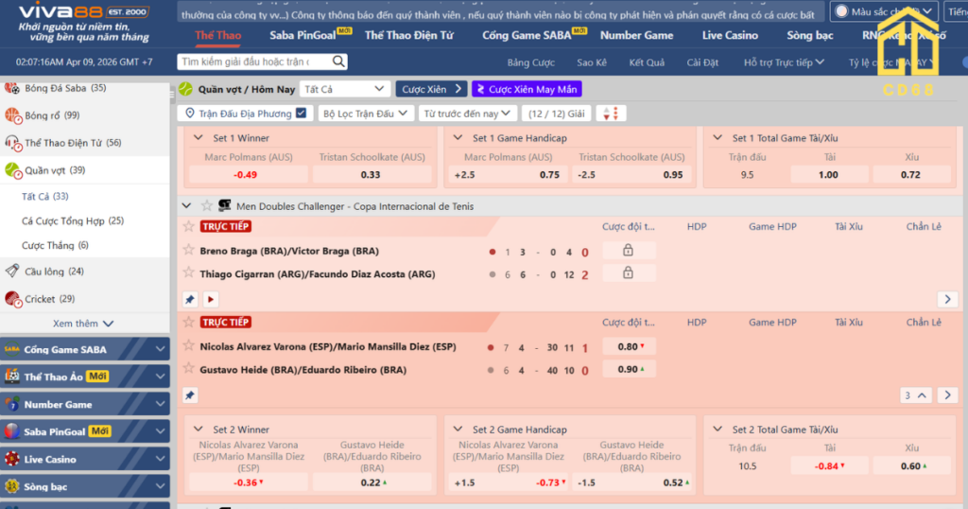This screenshot has width=968, height=509.
Task: Expand Xem thêm in the sports sidebar
Action: [x=83, y=324]
